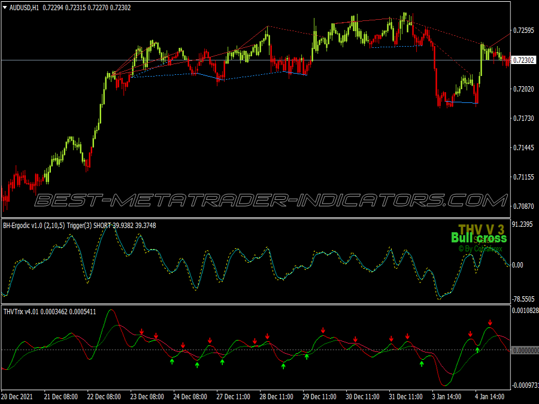Click the 29 Dec 11:00 time label
Screen dimensions: 539x404
pyautogui.click(x=320, y=397)
